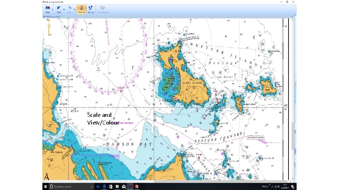Open the Windows Start menu
Viewport: 339px width, 190px height.
(x=46, y=186)
